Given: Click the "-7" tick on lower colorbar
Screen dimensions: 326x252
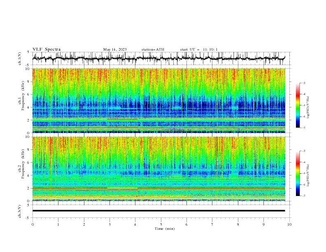Looking at the screenshot, I should pyautogui.click(x=304, y=196).
